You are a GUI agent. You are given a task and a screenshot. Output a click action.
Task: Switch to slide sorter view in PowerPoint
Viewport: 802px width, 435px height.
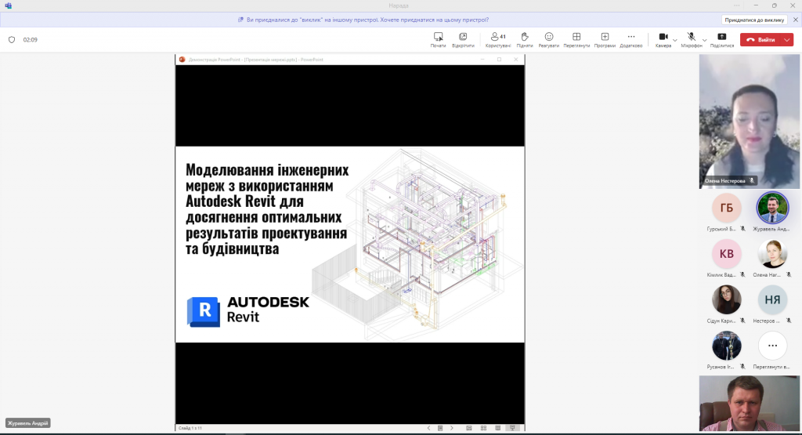click(483, 428)
